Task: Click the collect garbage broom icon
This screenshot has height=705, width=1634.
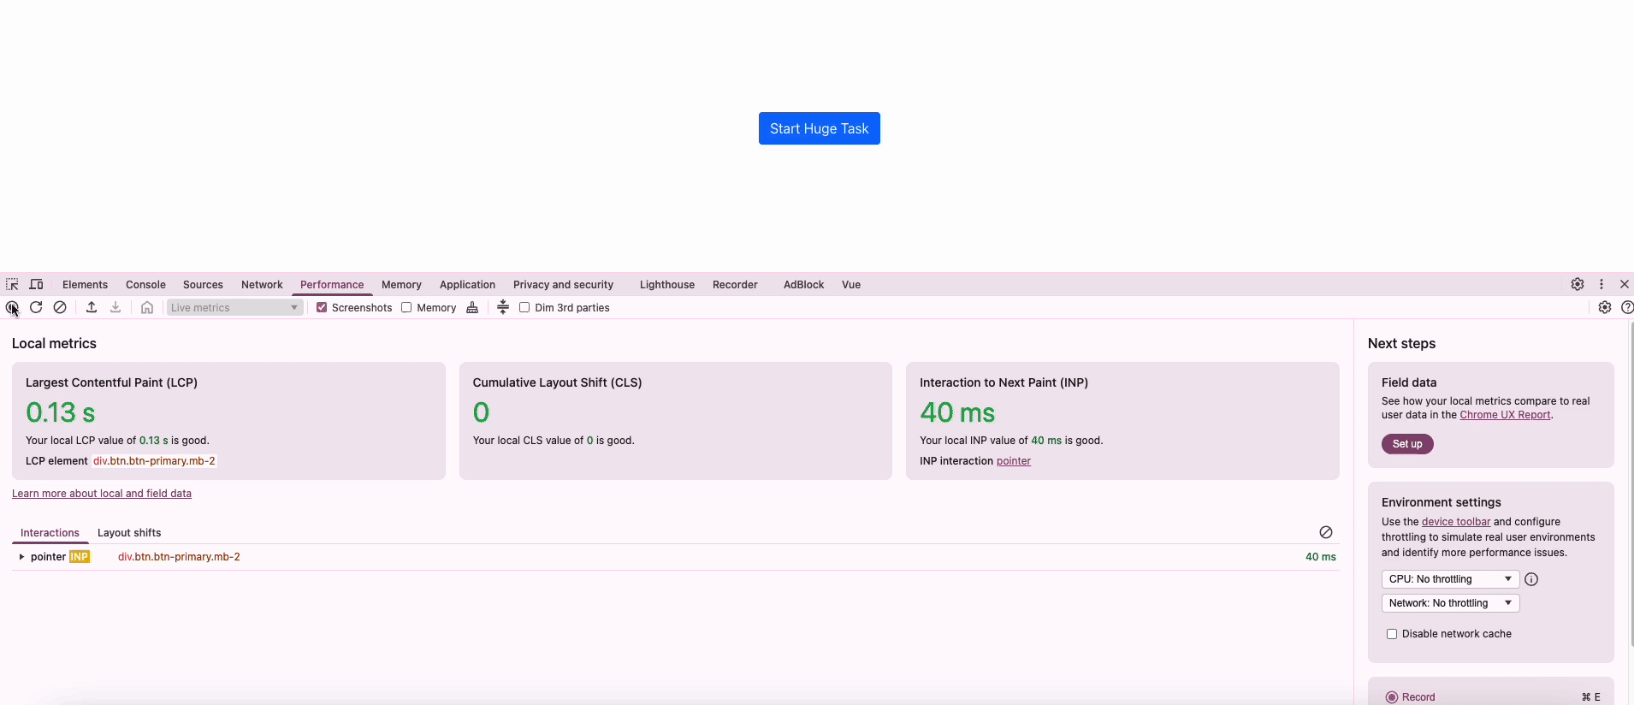Action: point(472,307)
